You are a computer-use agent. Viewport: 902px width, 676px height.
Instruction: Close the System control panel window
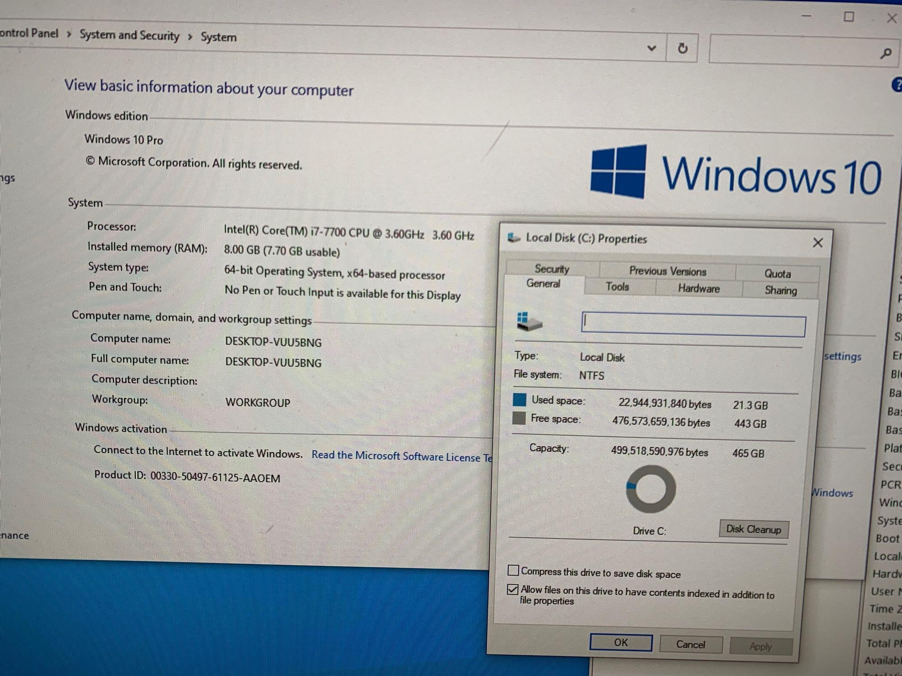892,18
